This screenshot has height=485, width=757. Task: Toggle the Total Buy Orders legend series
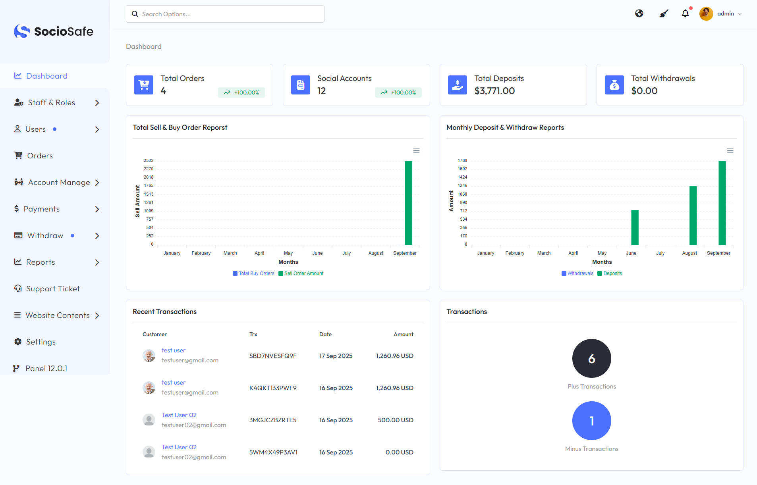point(254,273)
